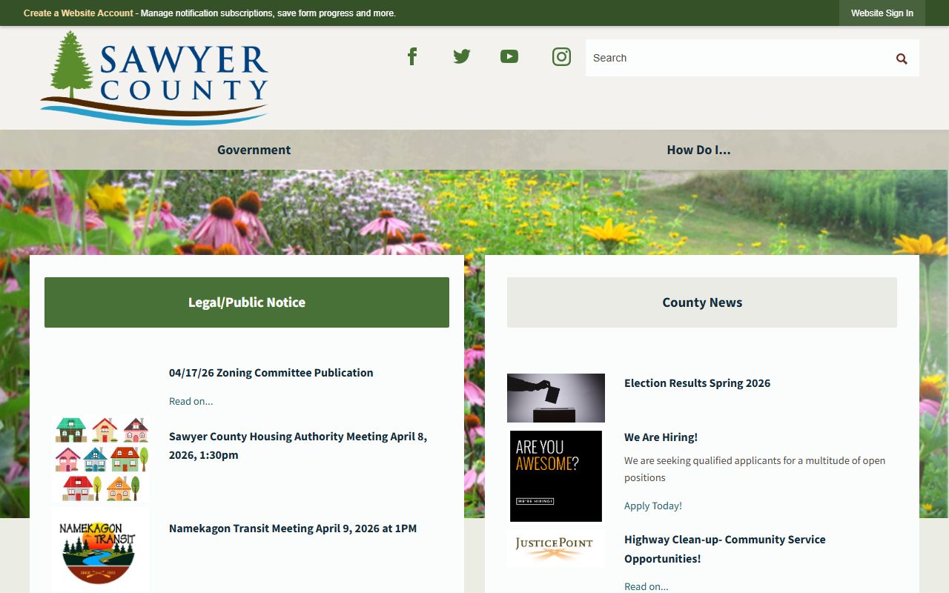Click Read on under Zoning Committee Publication

tap(191, 401)
